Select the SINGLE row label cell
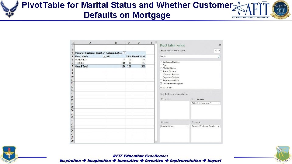 90,63
